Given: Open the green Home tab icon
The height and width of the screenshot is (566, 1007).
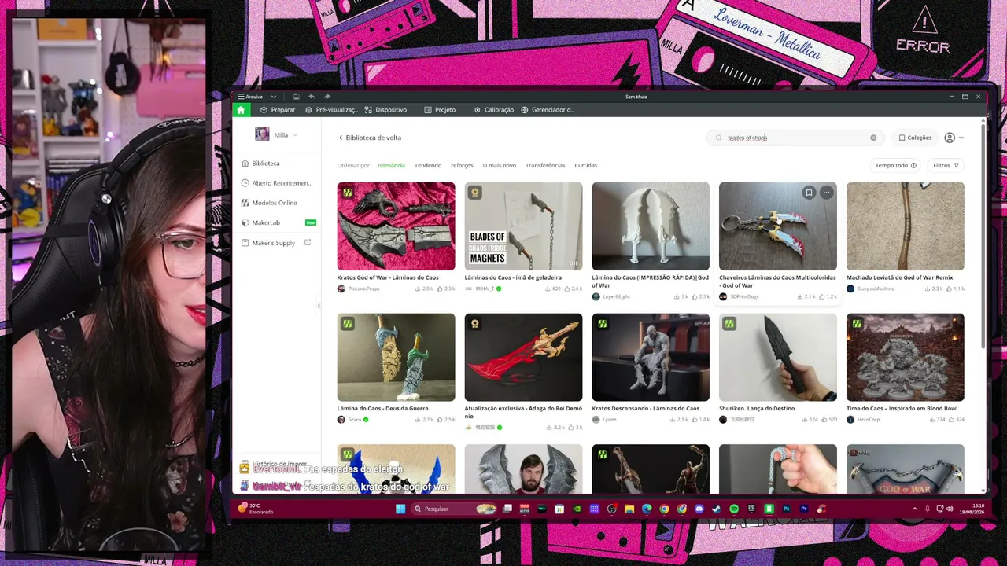Looking at the screenshot, I should 241,110.
